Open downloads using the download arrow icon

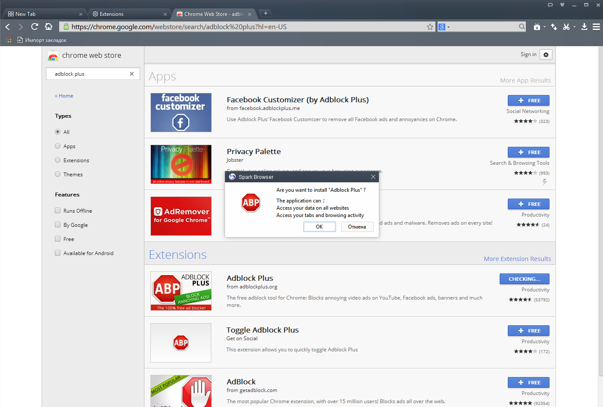[x=584, y=27]
